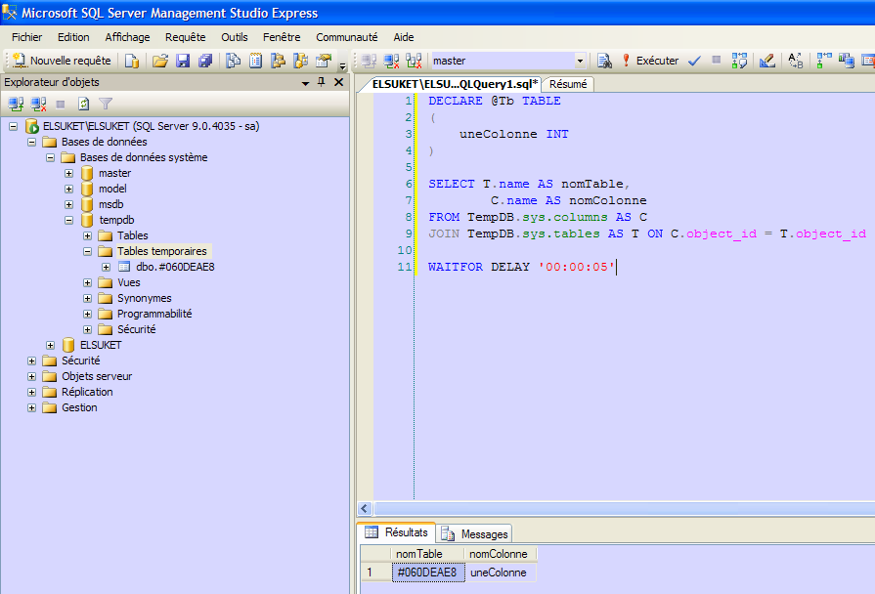Click the Nouvelle requête toolbar button
Viewport: 875px width, 594px height.
tap(61, 61)
